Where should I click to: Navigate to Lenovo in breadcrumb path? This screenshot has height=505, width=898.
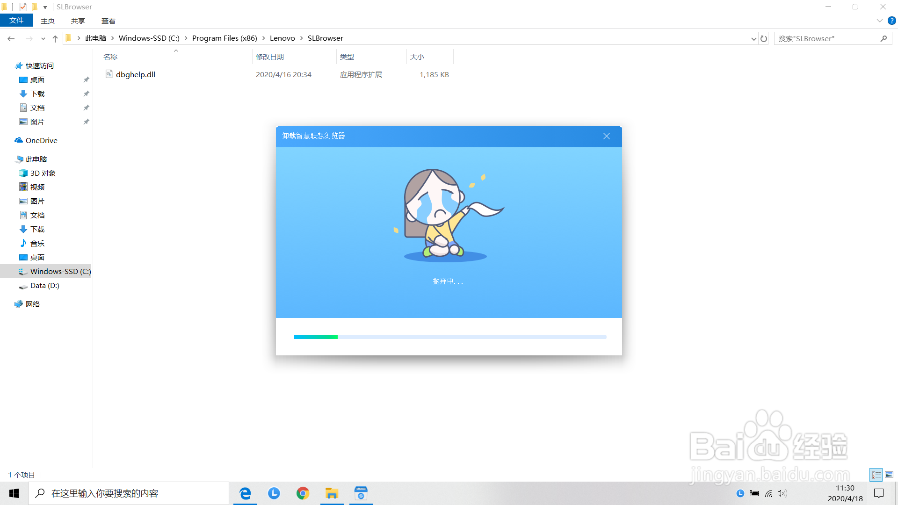[282, 38]
